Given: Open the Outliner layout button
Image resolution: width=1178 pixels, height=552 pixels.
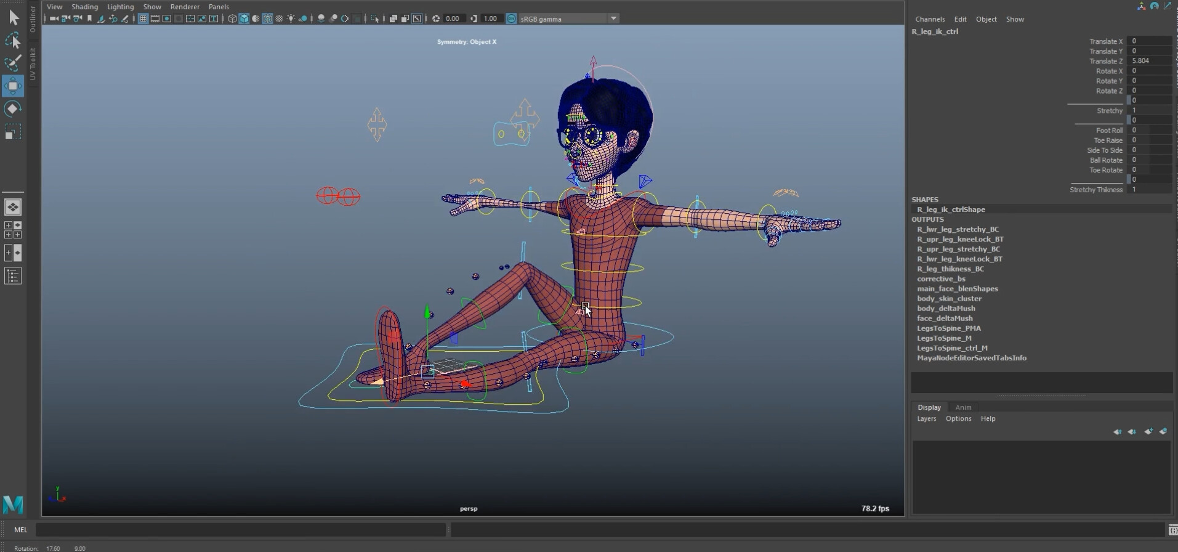Looking at the screenshot, I should (x=13, y=276).
